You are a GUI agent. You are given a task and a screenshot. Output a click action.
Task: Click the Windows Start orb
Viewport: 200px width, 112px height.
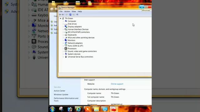pos(52,109)
